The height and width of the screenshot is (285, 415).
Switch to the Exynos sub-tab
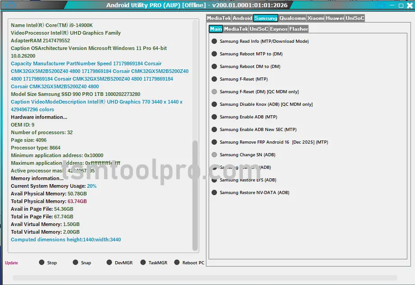(279, 29)
